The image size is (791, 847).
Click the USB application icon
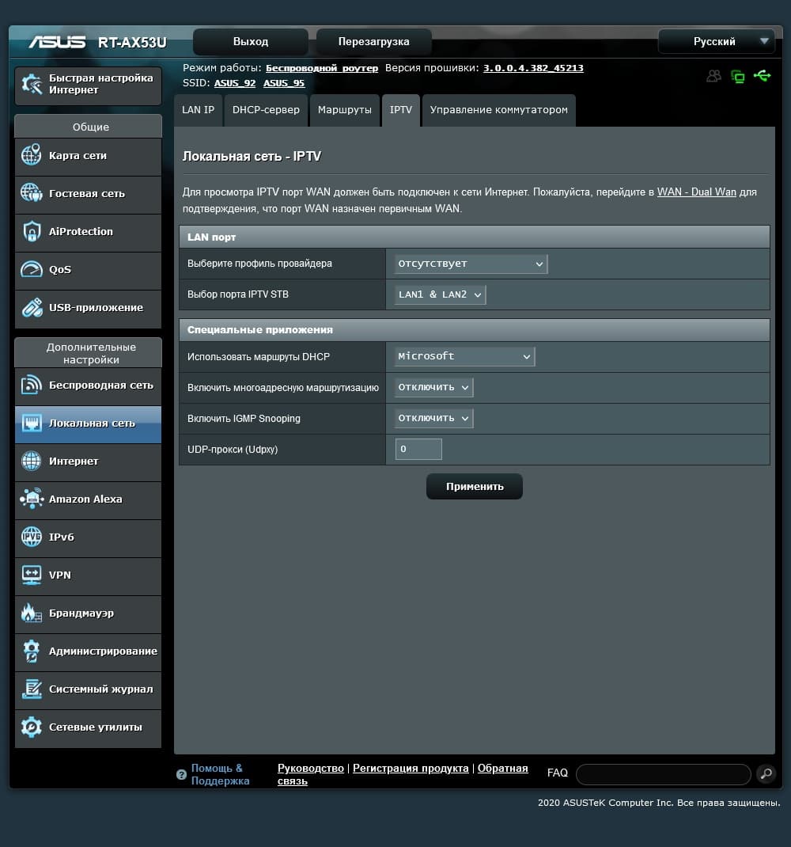click(x=32, y=307)
